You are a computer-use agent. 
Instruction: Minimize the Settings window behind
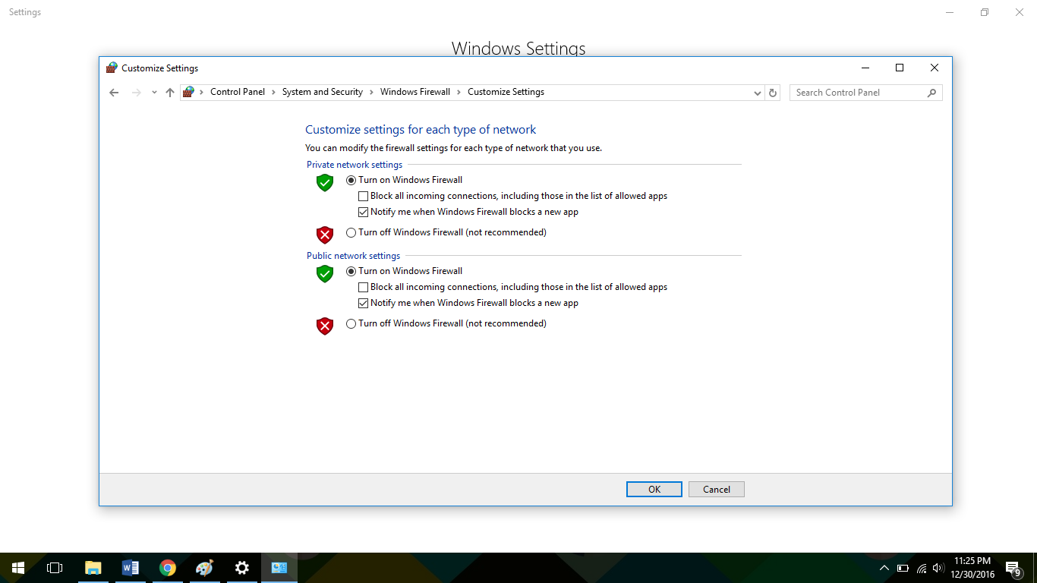click(950, 12)
